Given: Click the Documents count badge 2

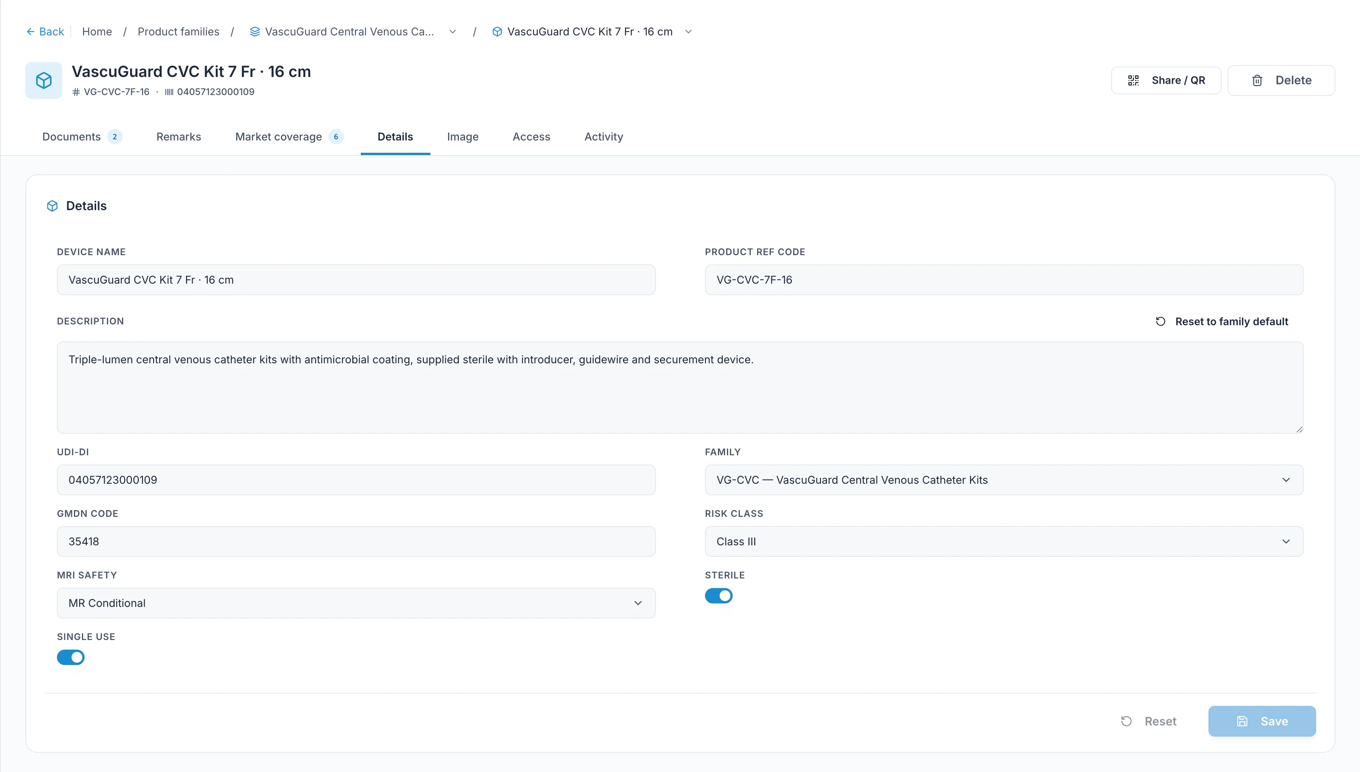Looking at the screenshot, I should [115, 137].
